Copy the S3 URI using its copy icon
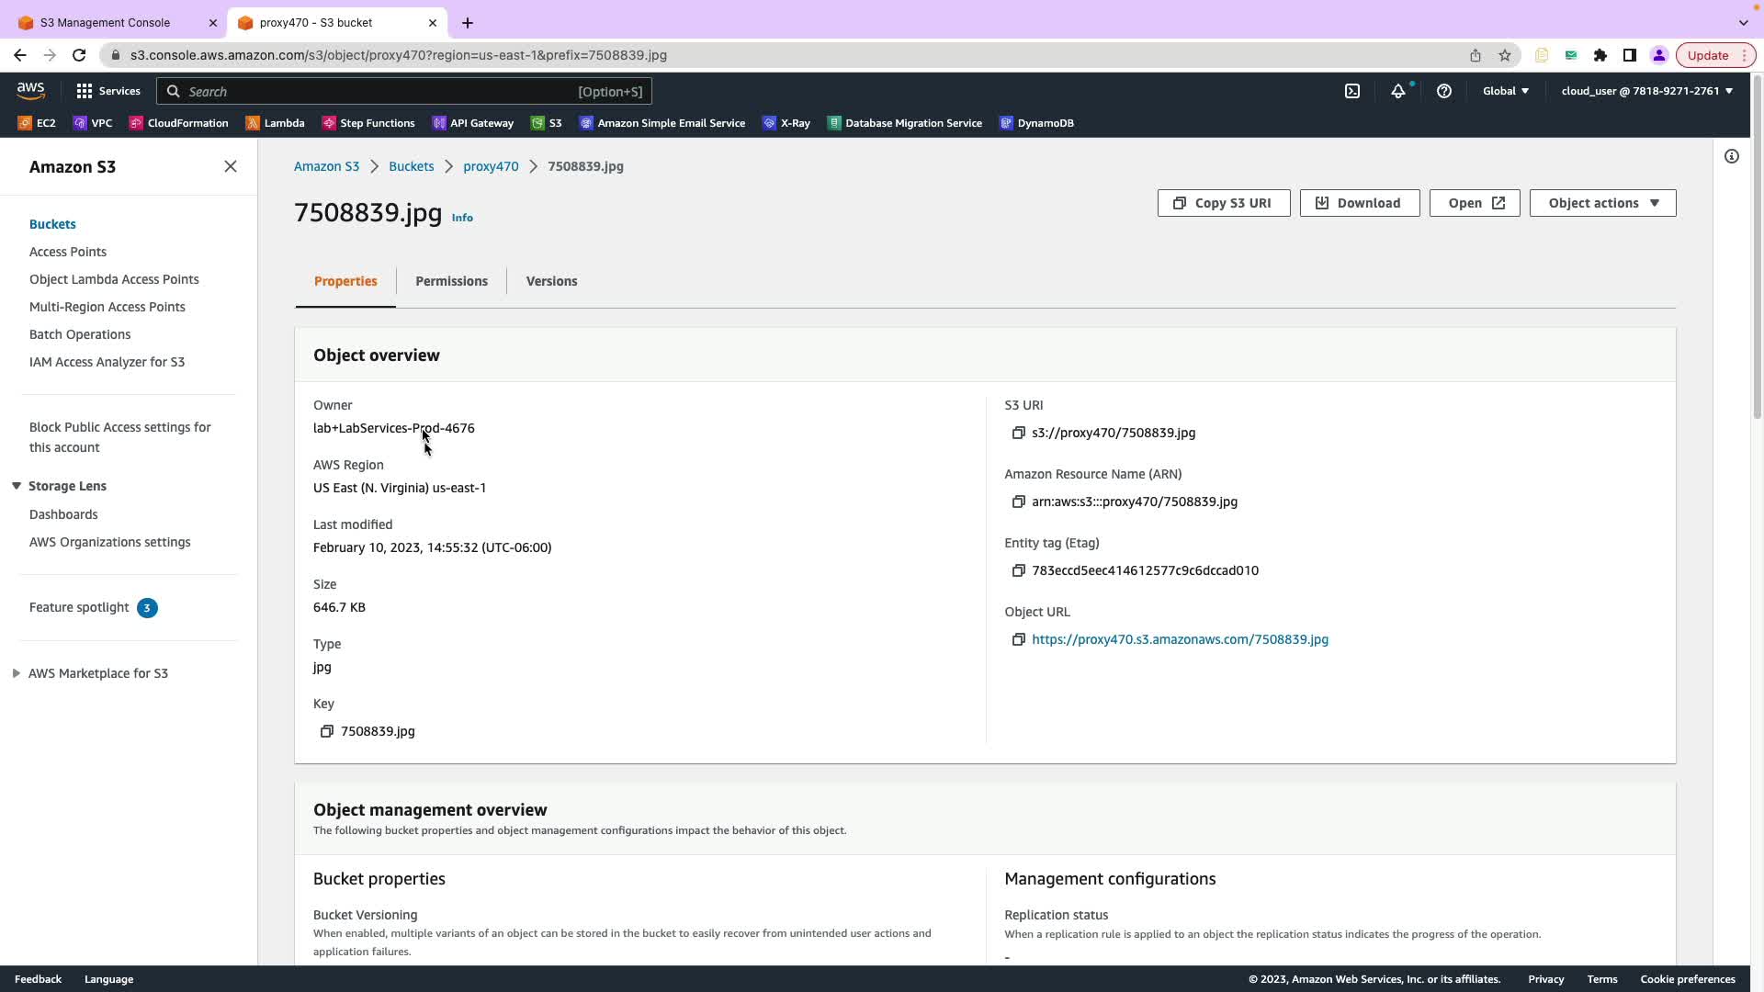 coord(1018,433)
